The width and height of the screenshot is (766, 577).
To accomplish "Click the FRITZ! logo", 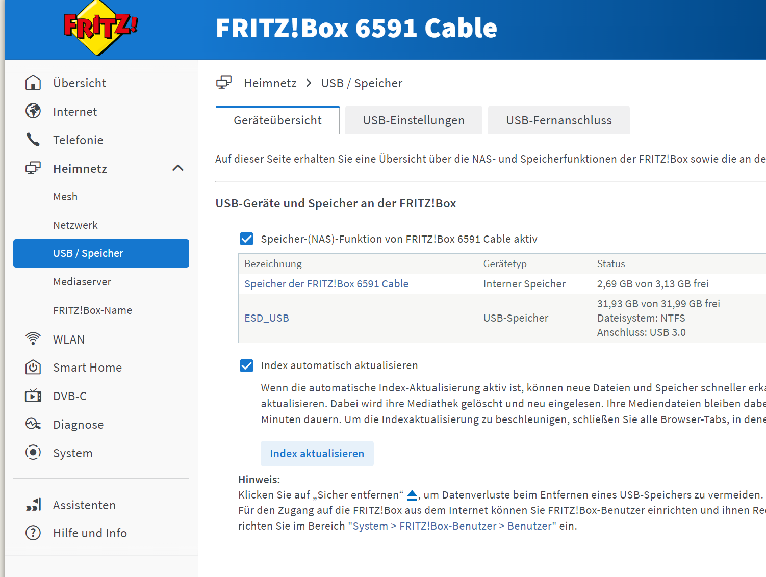I will [101, 28].
